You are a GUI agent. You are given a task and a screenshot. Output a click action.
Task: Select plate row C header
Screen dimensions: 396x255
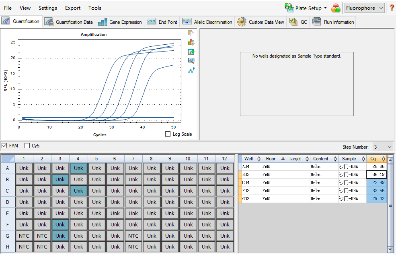(8, 191)
